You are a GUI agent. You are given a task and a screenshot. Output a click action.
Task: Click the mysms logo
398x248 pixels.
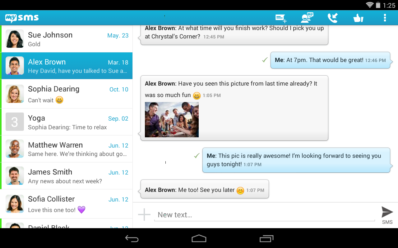point(22,18)
